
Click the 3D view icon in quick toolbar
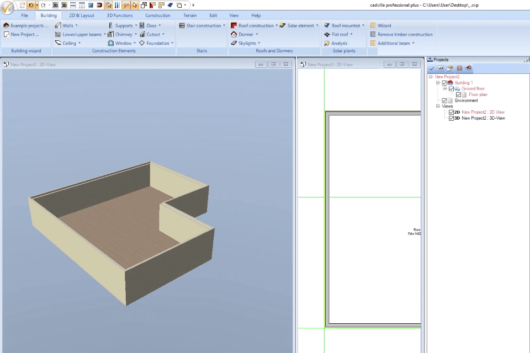[x=64, y=5]
